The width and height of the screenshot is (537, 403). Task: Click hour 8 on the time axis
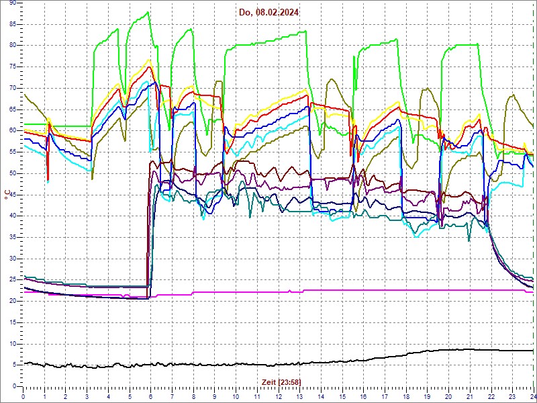(x=193, y=396)
